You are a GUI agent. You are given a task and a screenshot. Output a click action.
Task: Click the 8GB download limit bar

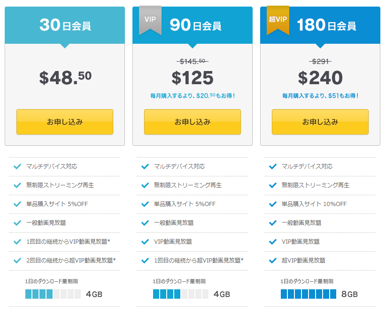click(x=308, y=294)
